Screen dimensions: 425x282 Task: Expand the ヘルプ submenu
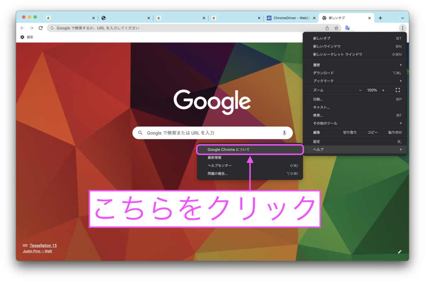pyautogui.click(x=355, y=150)
